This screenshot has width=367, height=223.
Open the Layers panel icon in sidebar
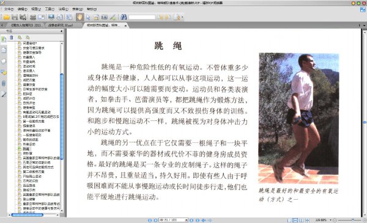point(4,61)
